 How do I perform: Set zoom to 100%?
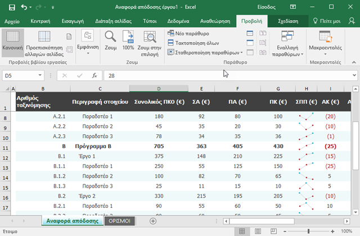point(128,41)
